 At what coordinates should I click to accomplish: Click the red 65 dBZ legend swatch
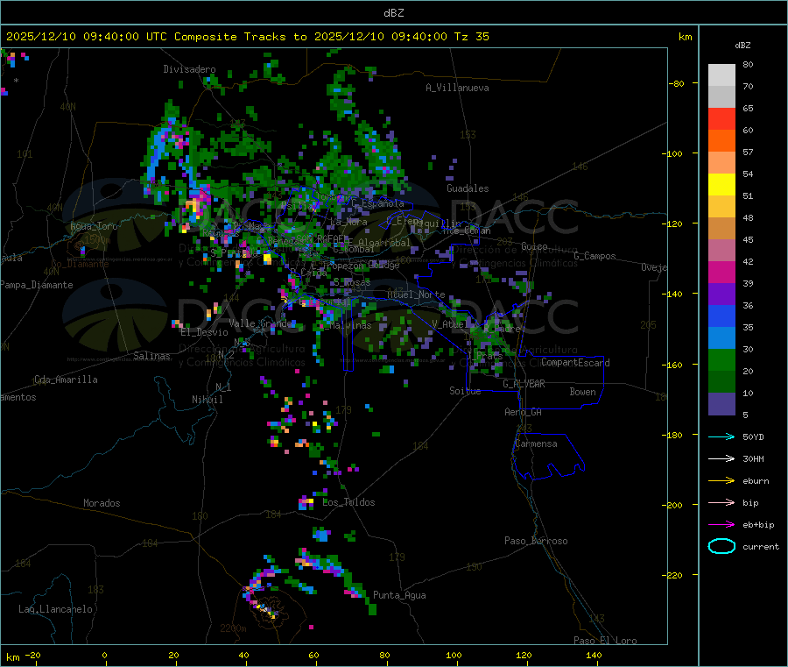pyautogui.click(x=721, y=118)
